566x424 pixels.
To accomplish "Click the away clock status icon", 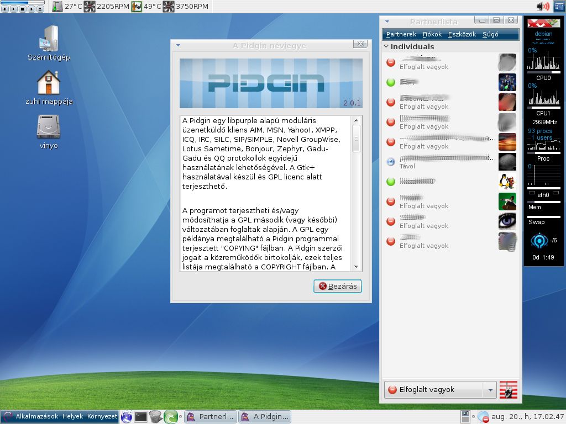I will 391,162.
